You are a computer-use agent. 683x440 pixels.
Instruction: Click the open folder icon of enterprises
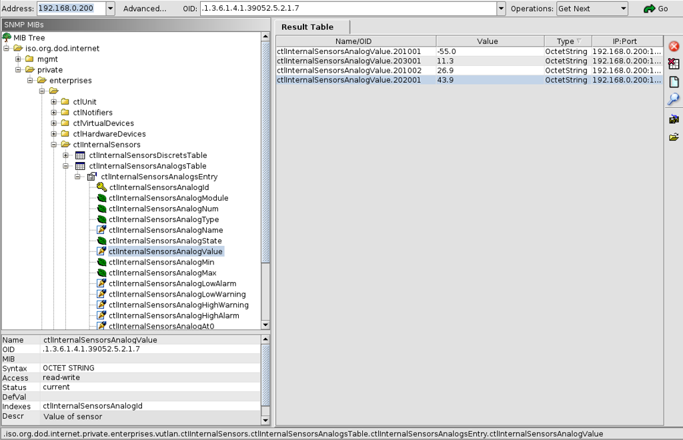[x=42, y=80]
